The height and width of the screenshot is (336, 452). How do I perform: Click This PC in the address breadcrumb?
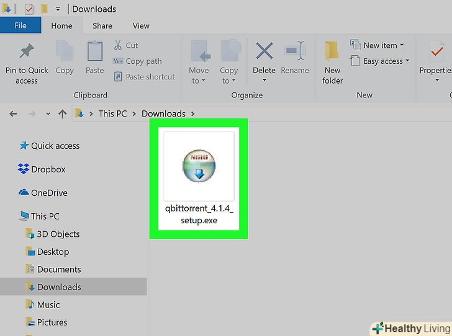click(x=112, y=113)
